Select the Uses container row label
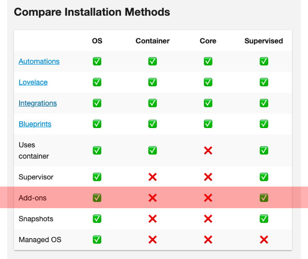 tap(34, 151)
